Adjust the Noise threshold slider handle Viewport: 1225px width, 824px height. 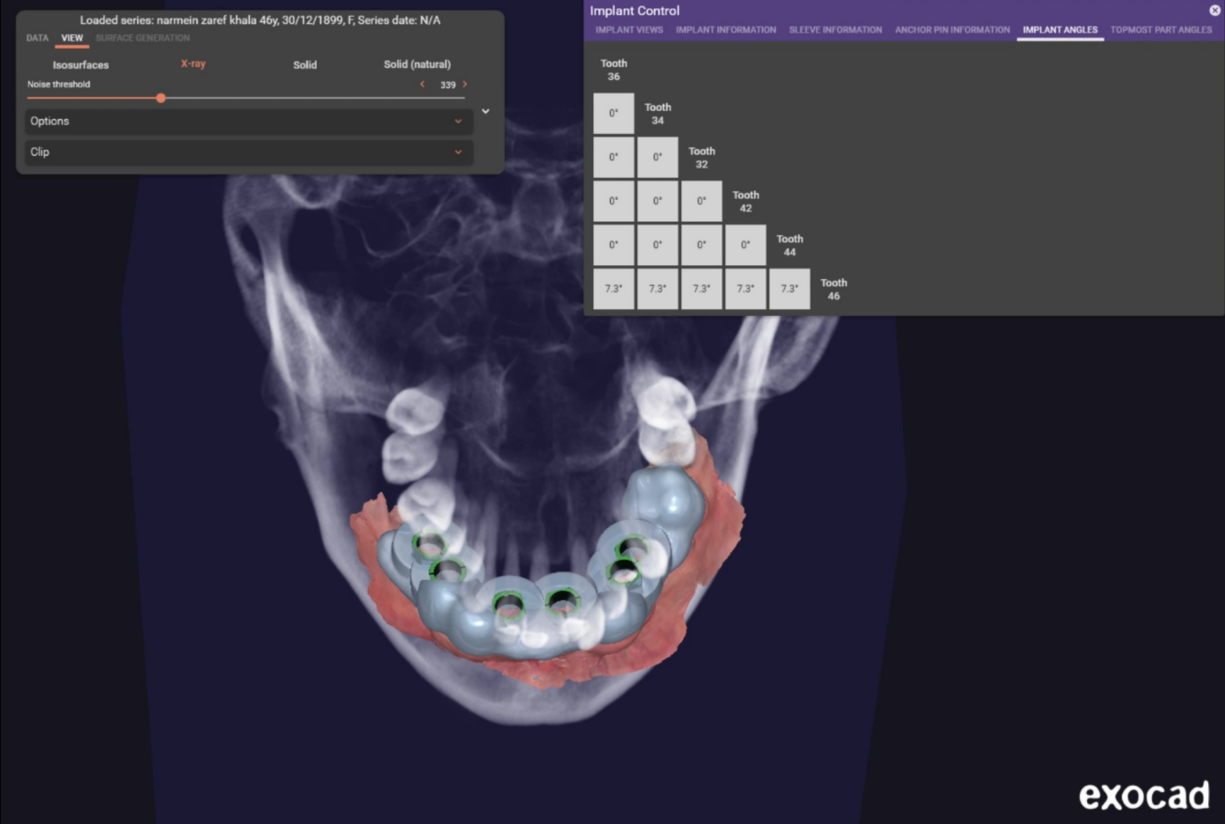tap(160, 97)
